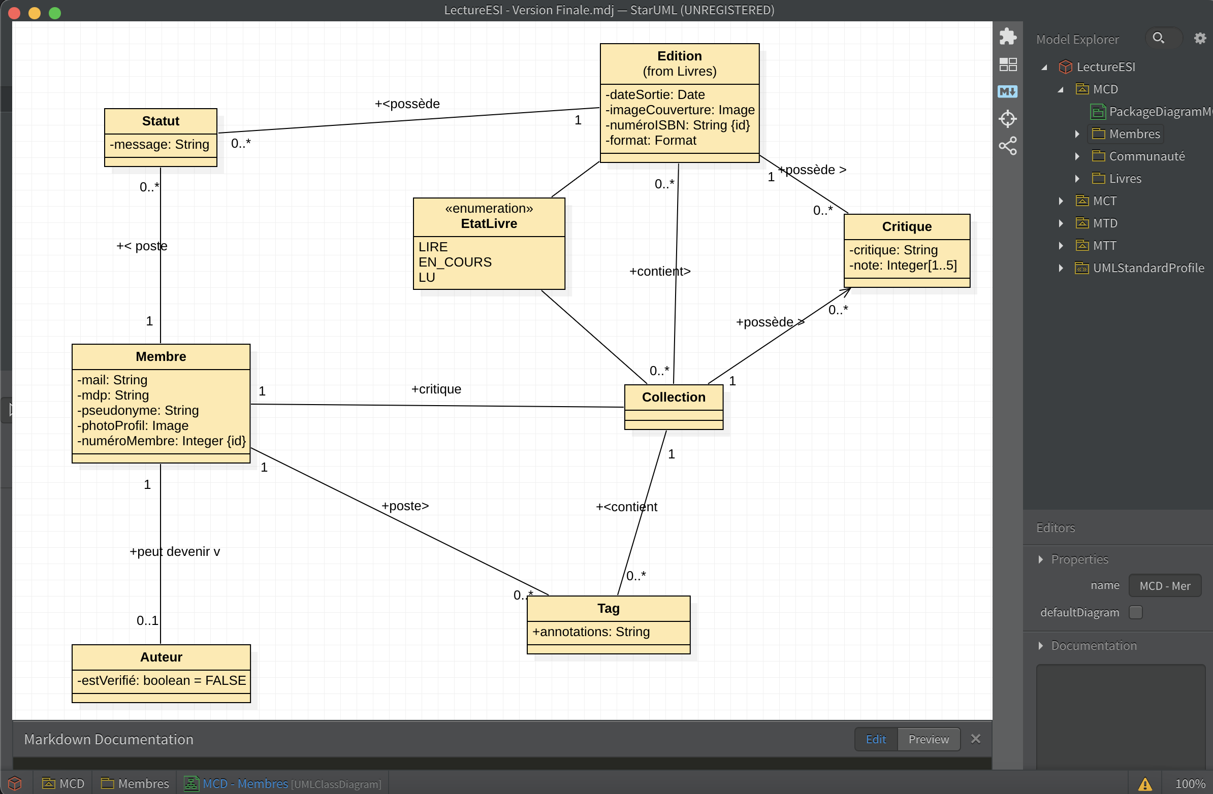The image size is (1213, 794).
Task: Open Model Explorer search
Action: point(1159,38)
